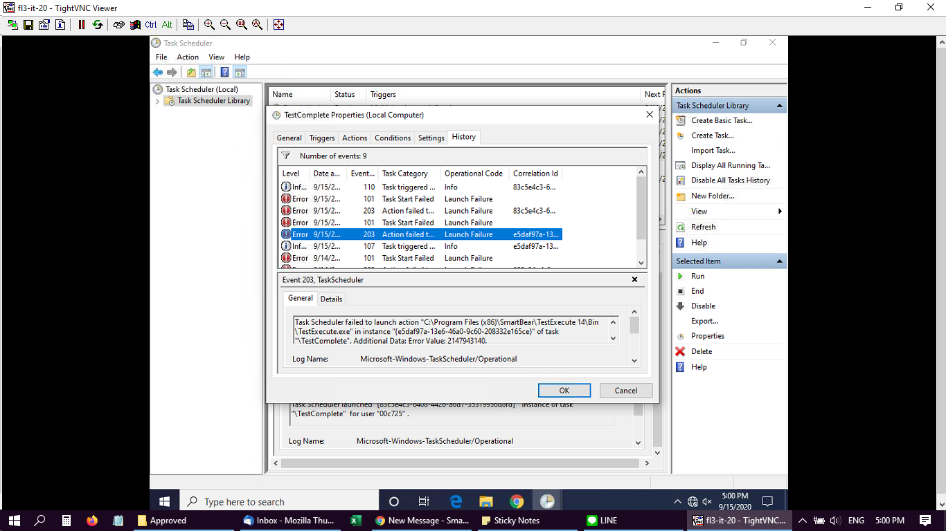Save the VNC session with the floppy icon
This screenshot has width=946, height=531.
pos(28,24)
